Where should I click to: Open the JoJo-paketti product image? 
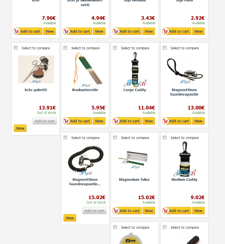pyautogui.click(x=36, y=69)
